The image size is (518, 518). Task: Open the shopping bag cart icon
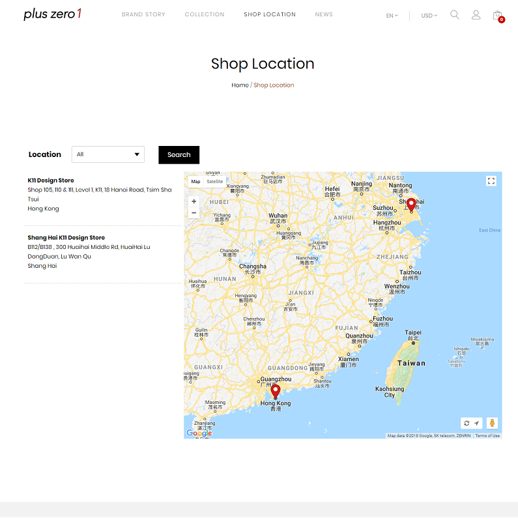pos(498,16)
